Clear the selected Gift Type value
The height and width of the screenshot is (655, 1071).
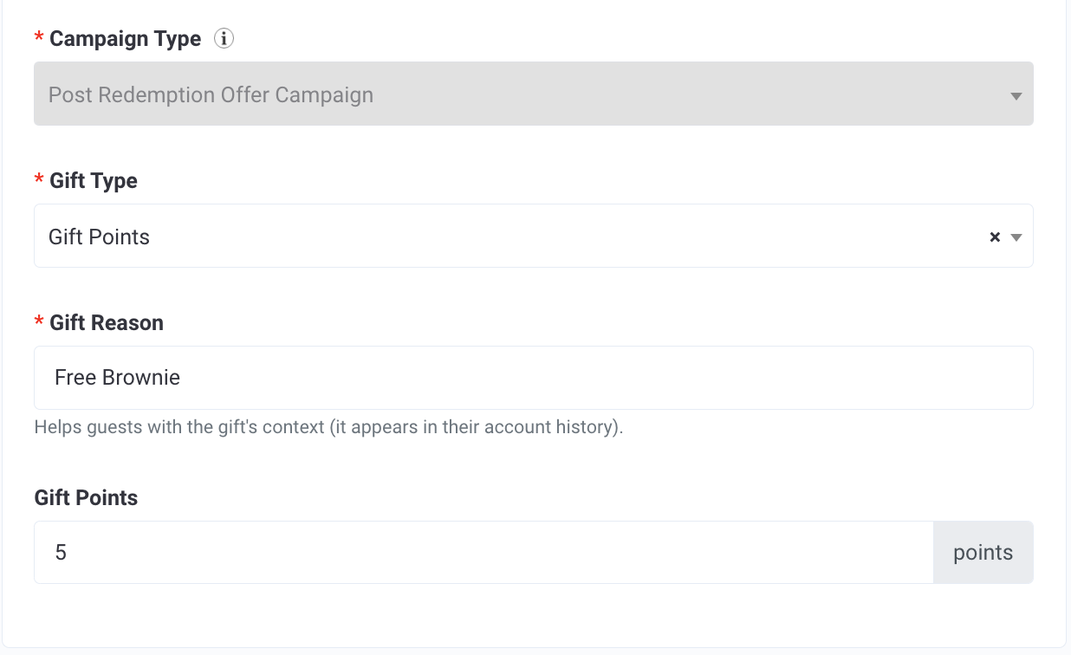[x=995, y=237]
